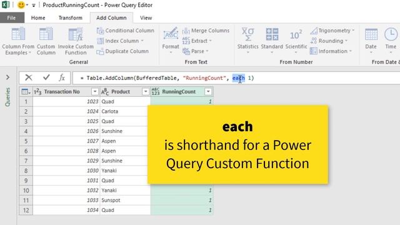Open Information options
400x225 pixels.
(331, 51)
